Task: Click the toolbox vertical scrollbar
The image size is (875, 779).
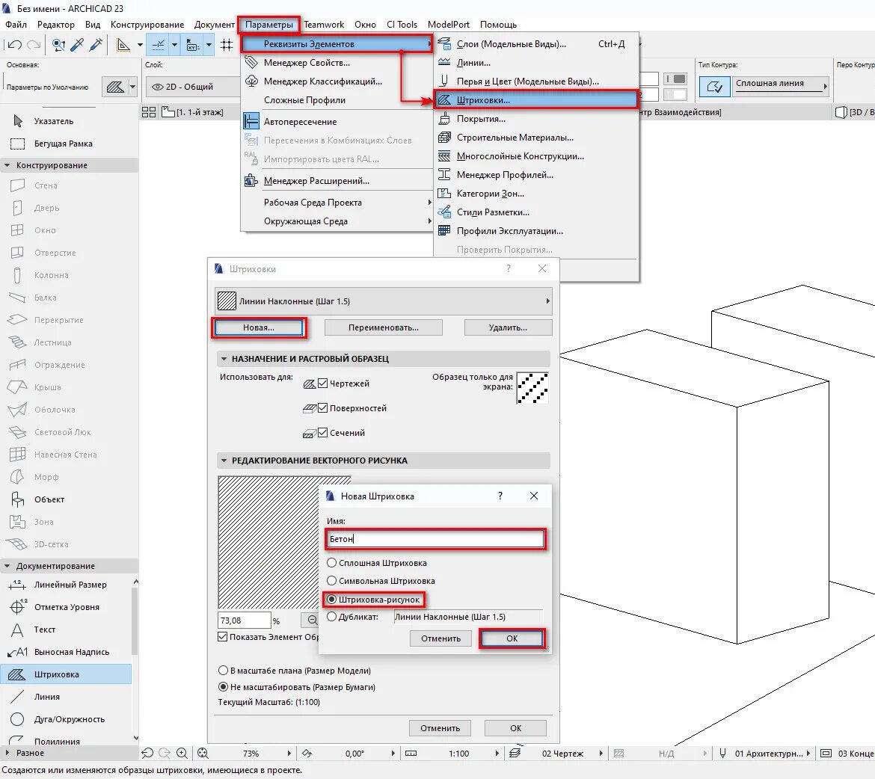Action: (135, 622)
